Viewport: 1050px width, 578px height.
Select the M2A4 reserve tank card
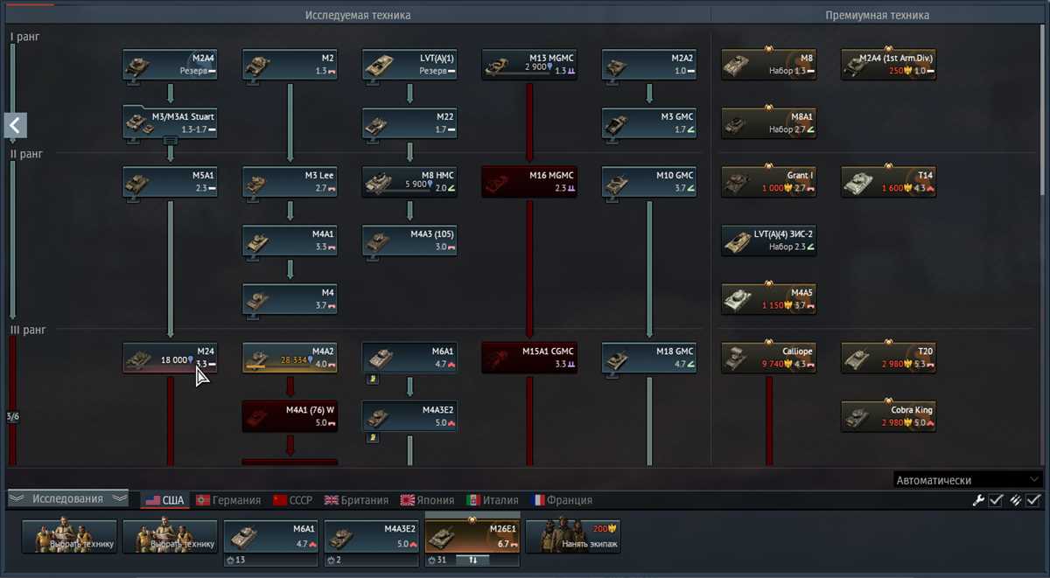(170, 65)
